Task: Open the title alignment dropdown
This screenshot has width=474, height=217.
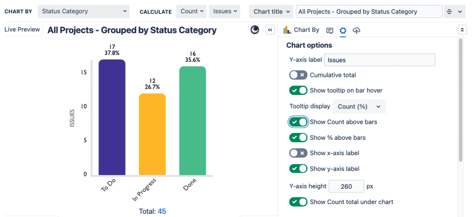Action: point(455,12)
